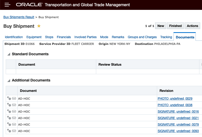Click the gears icon for SIGNATURE_undefined_0016 row
Image resolution: width=202 pixels, height=137 pixels.
pyautogui.click(x=9, y=112)
